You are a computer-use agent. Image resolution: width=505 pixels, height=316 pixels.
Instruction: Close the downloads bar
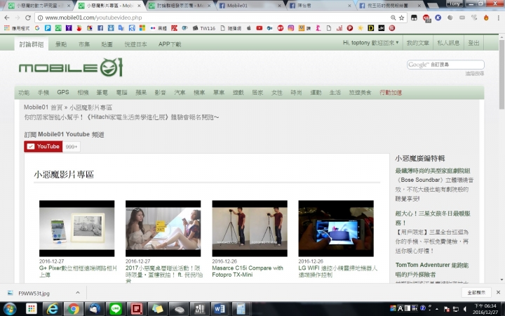(498, 292)
